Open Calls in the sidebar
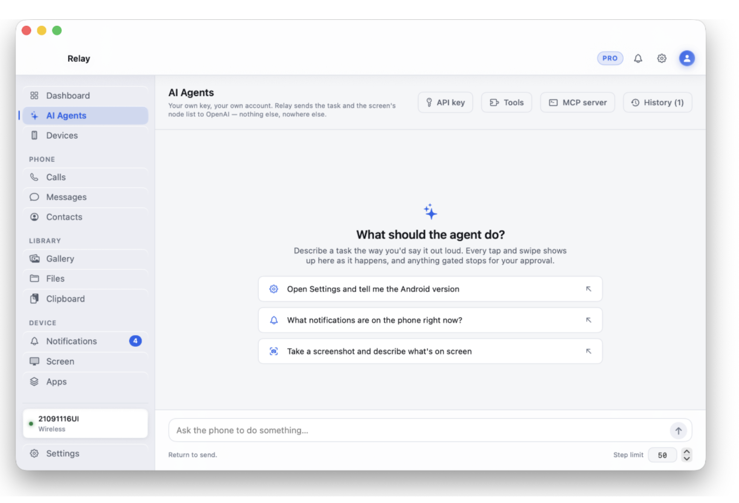This screenshot has height=503, width=739. (85, 177)
